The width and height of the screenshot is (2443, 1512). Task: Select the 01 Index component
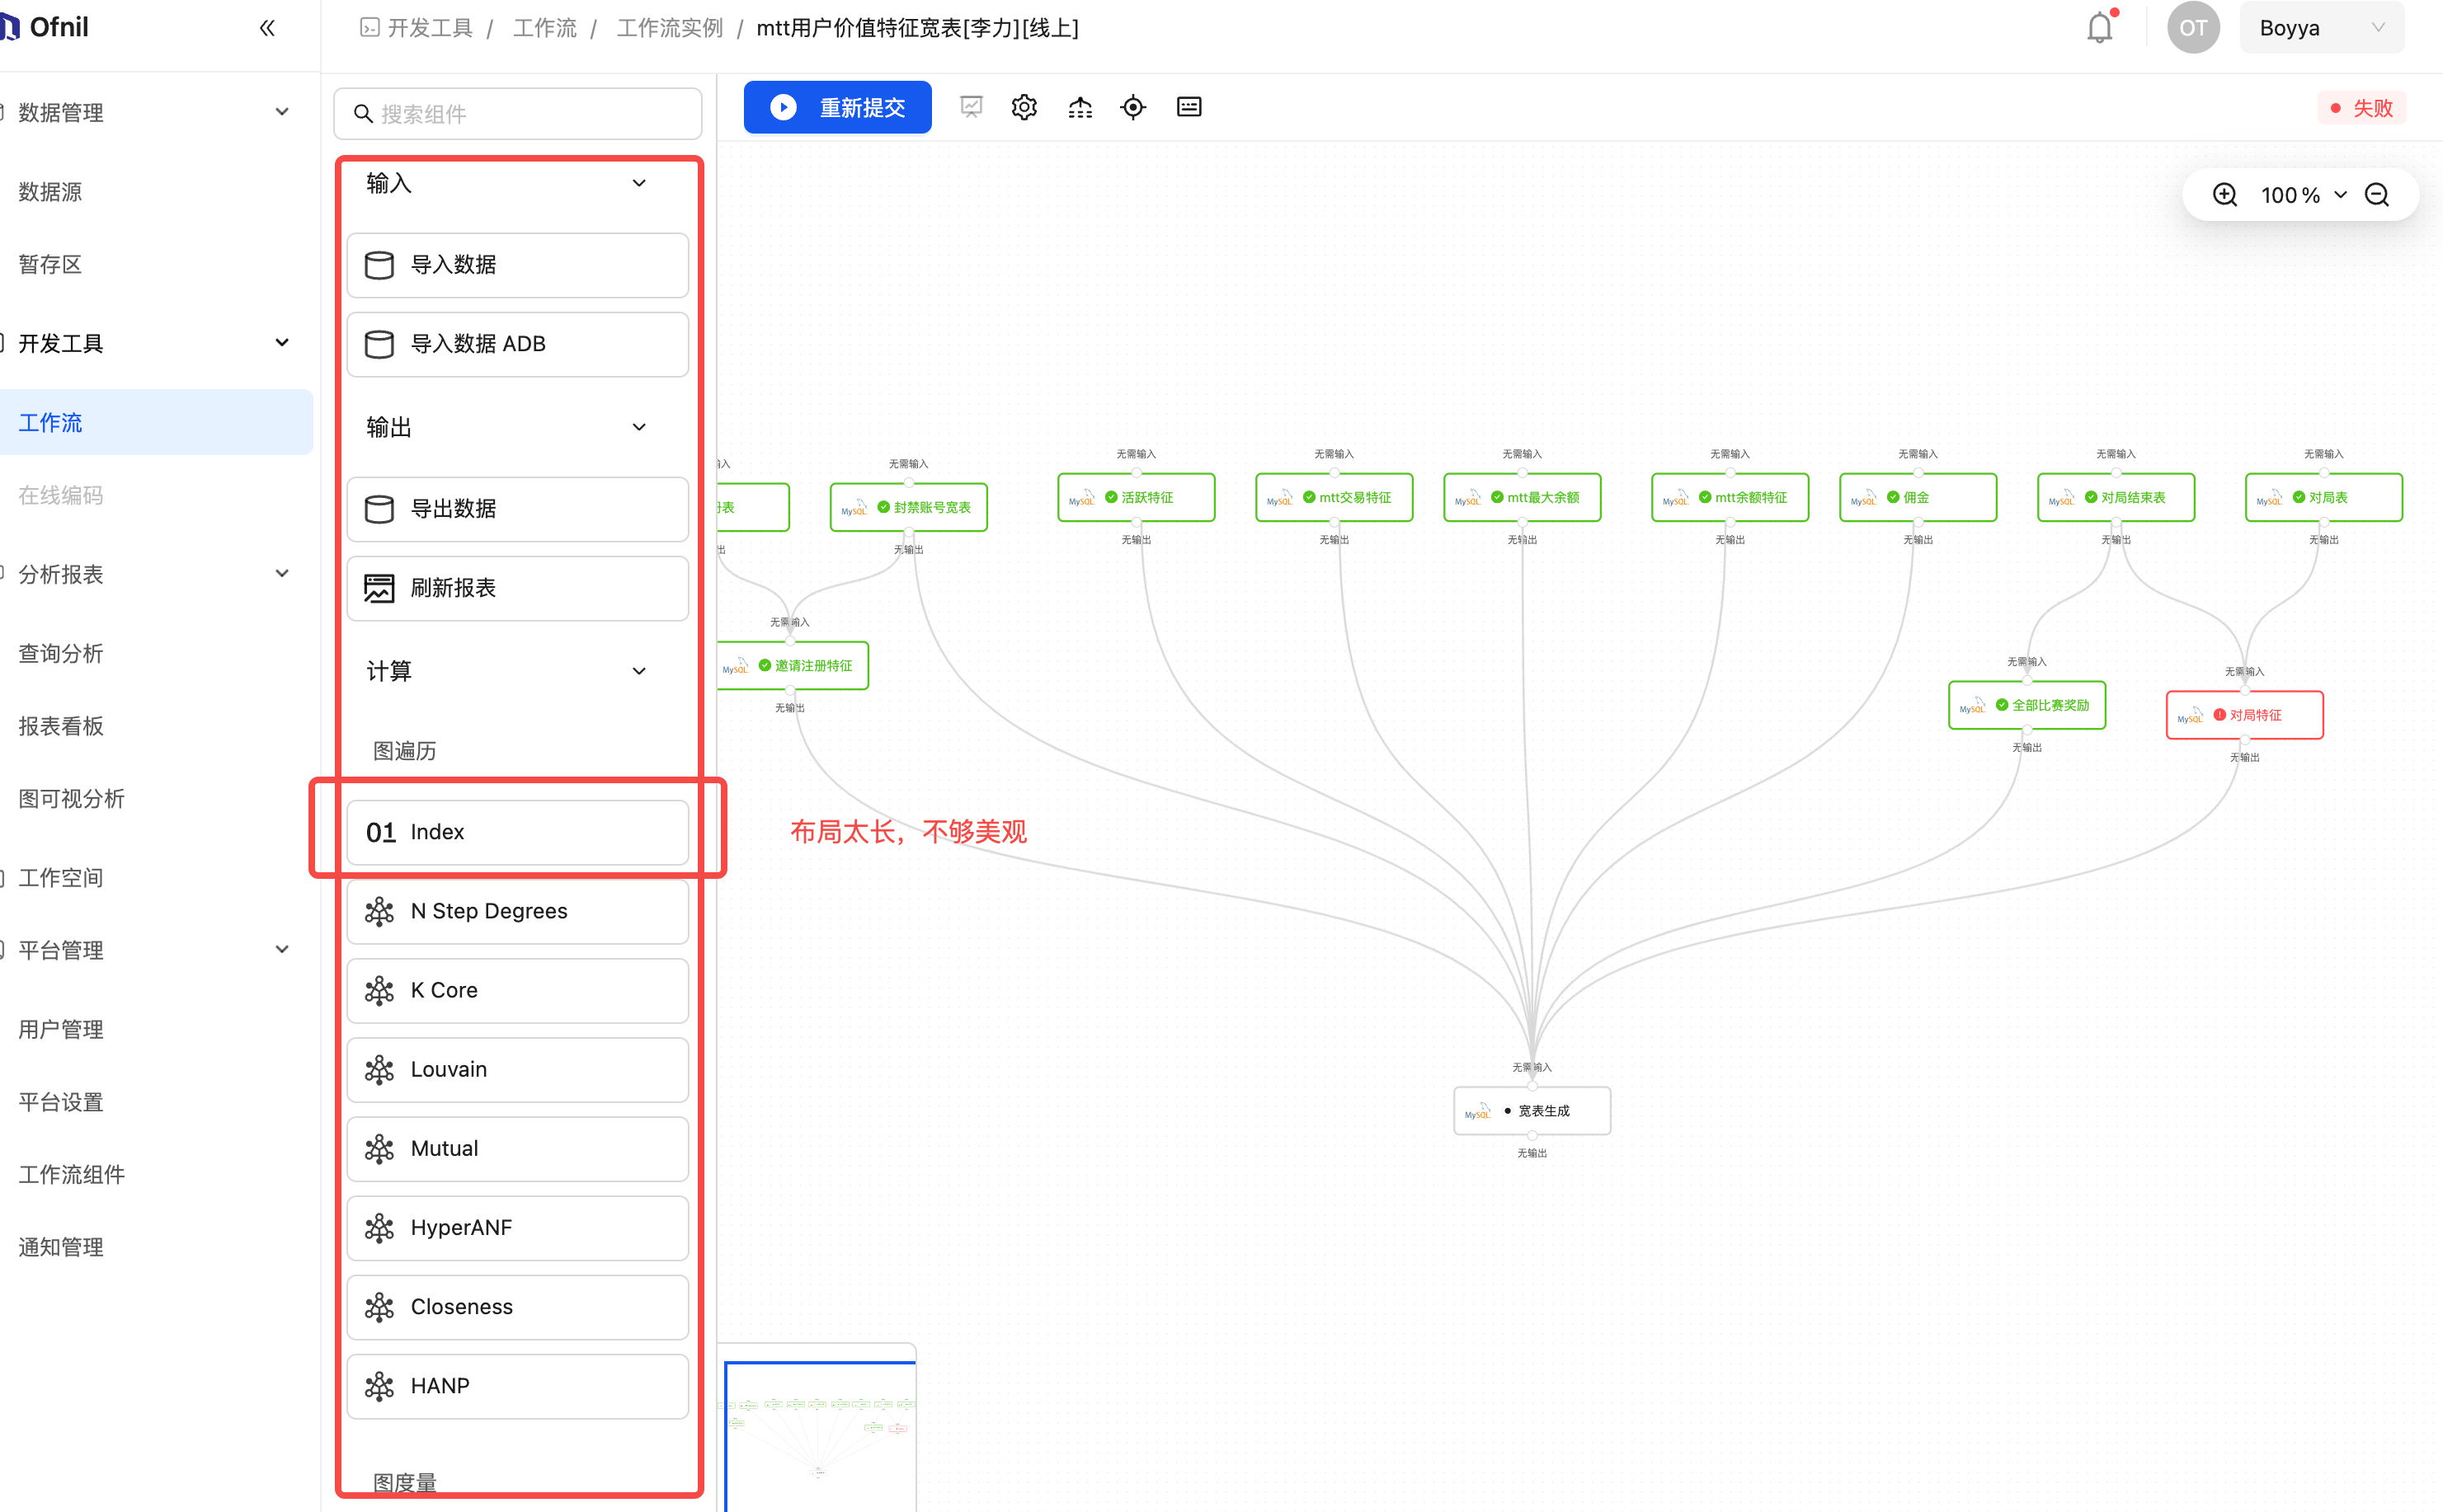pos(517,832)
